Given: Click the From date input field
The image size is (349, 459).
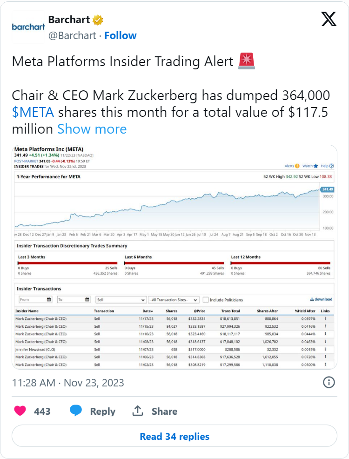Looking at the screenshot, I should point(35,300).
